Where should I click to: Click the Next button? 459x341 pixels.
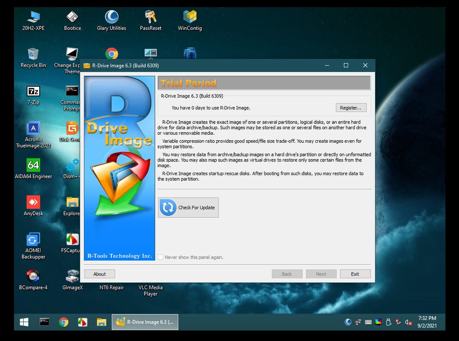click(321, 274)
